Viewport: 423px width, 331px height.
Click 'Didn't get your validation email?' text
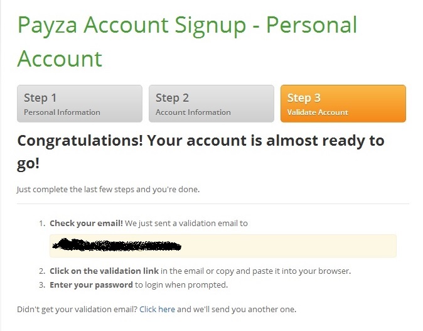77,309
